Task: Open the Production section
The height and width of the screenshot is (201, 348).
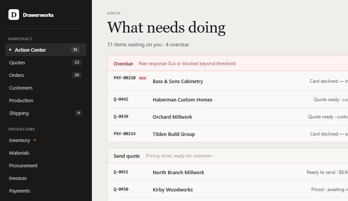Action: pos(46,100)
